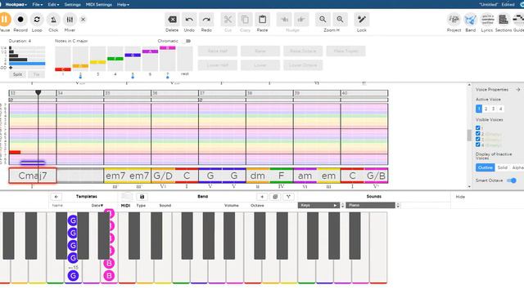
Task: Toggle the Smart Octave switch
Action: tap(512, 180)
